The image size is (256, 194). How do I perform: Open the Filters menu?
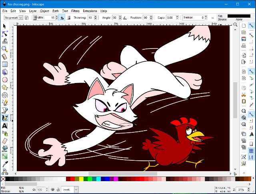pos(75,11)
